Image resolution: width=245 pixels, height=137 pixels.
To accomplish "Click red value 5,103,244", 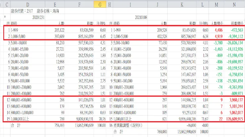I will point(236,106).
